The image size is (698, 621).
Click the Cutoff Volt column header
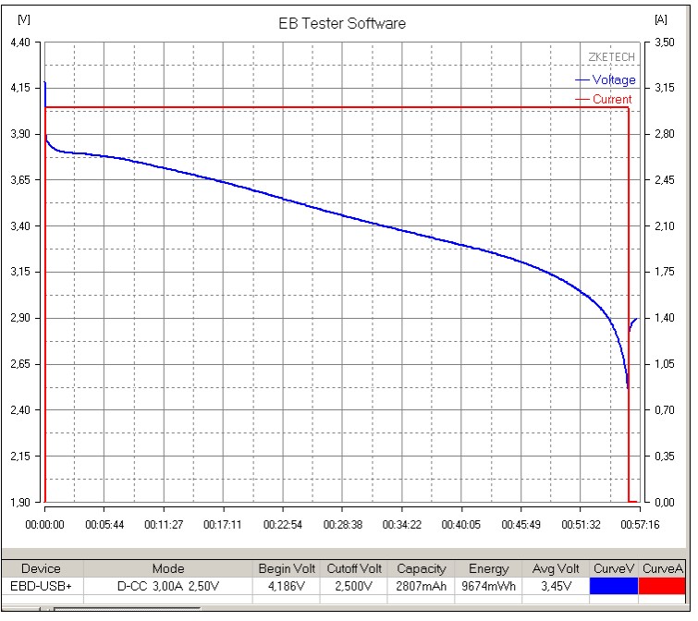354,568
